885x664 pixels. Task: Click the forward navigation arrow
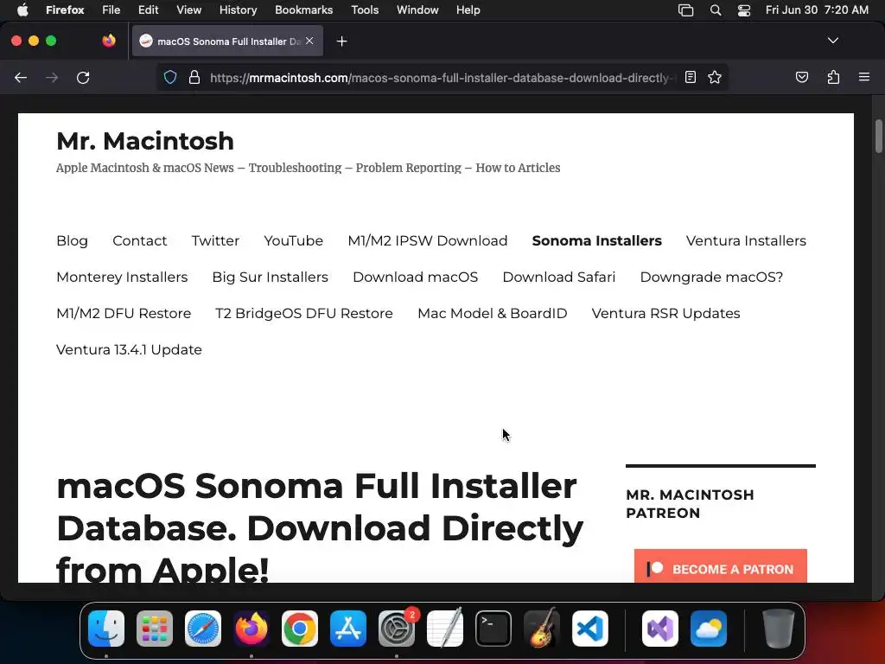click(x=52, y=77)
